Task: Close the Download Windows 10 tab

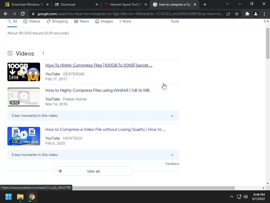Action: 47,4
